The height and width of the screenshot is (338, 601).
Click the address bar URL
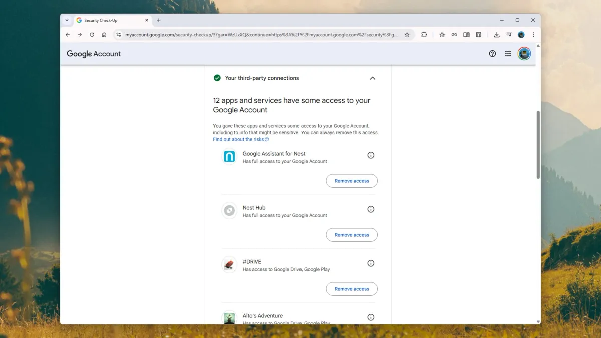261,35
